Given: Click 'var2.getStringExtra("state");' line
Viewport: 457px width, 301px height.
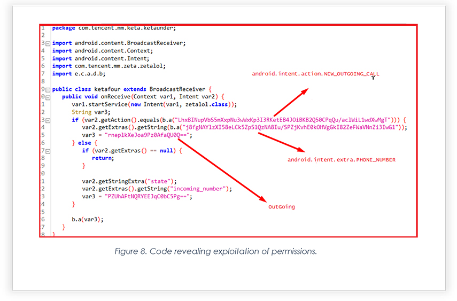Looking at the screenshot, I should click(129, 181).
